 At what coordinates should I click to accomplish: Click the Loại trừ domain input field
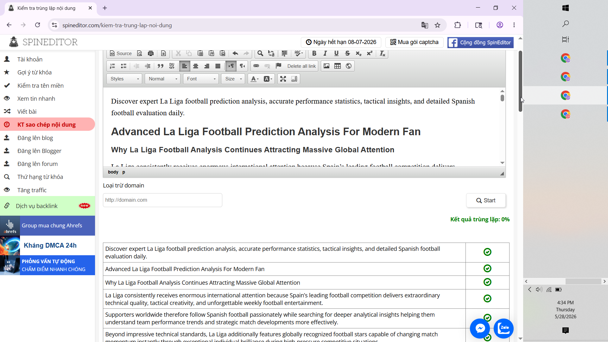[162, 200]
